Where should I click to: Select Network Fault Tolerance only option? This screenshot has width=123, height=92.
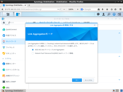33,53
